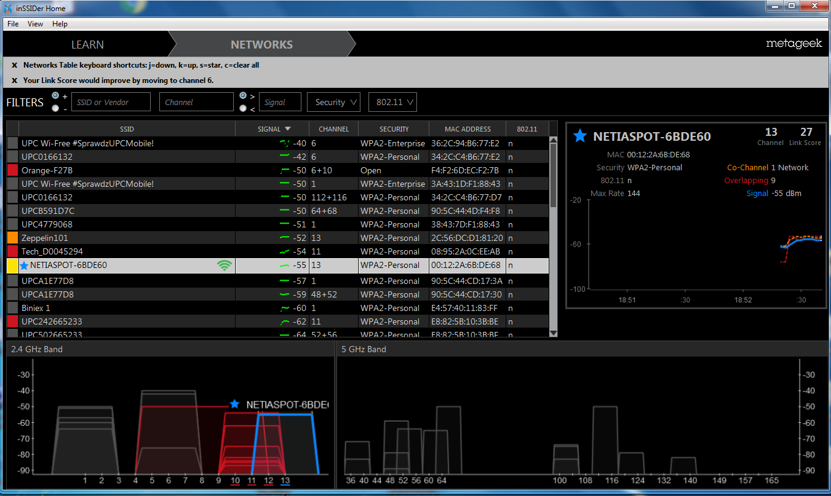Select the Tech_D0045294 network row
The image size is (831, 496).
[x=277, y=251]
